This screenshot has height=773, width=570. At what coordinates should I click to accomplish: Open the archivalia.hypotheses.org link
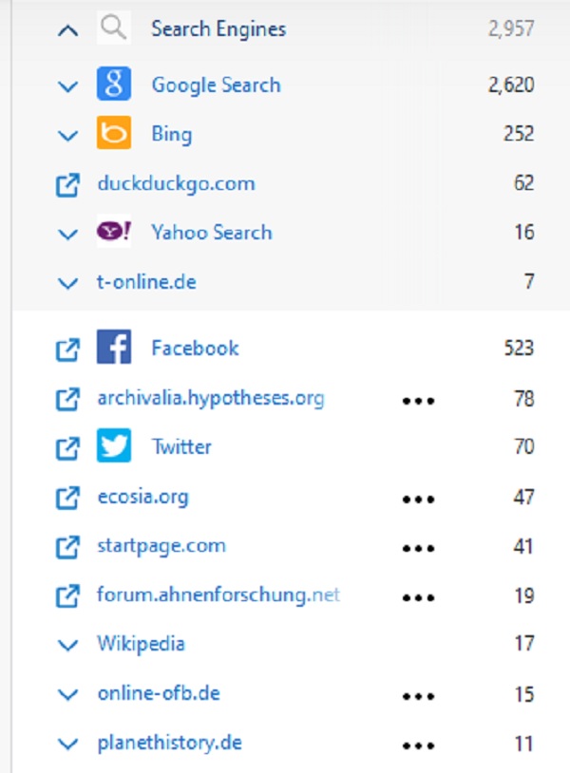pos(210,398)
